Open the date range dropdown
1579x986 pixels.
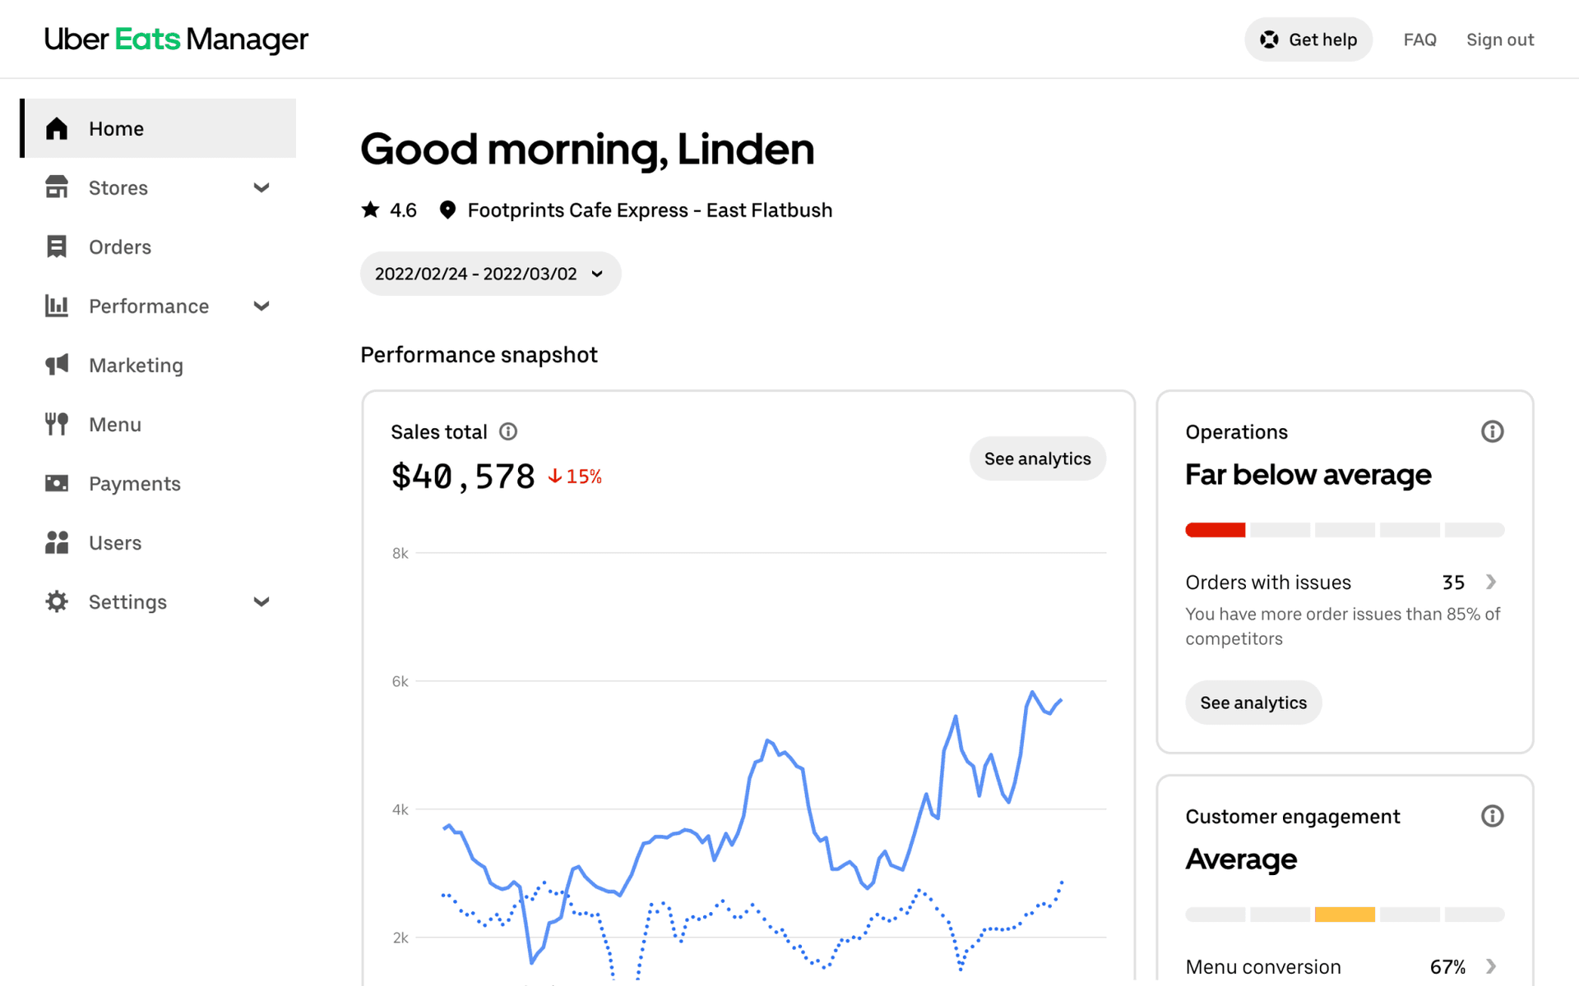[490, 274]
